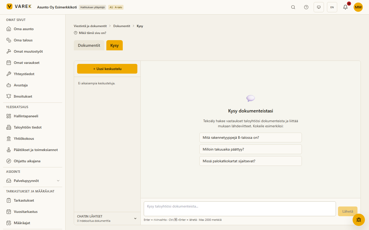The height and width of the screenshot is (230, 369).
Task: Click the Palvelupyynnöt inbox icon
Action: 9,181
